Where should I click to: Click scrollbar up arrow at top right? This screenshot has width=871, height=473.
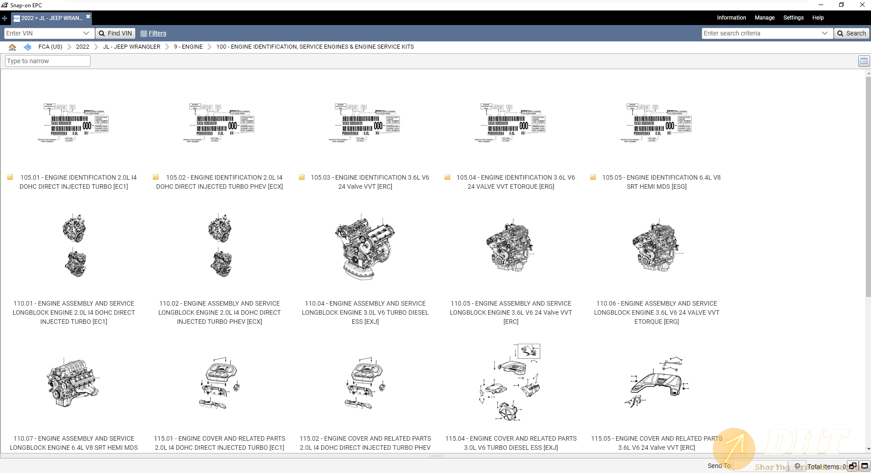pyautogui.click(x=868, y=73)
